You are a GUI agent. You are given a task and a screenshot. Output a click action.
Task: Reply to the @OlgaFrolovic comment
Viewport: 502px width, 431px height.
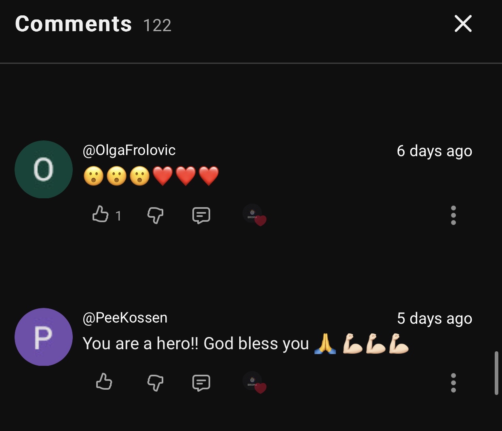(x=201, y=215)
